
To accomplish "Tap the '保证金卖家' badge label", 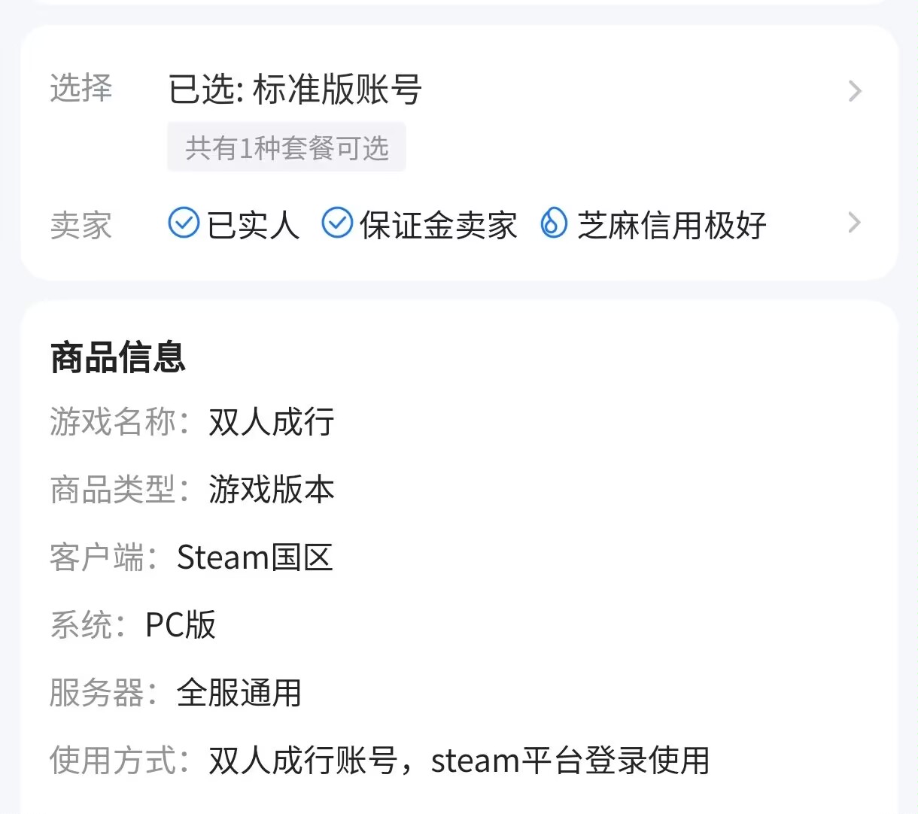I will tap(438, 225).
